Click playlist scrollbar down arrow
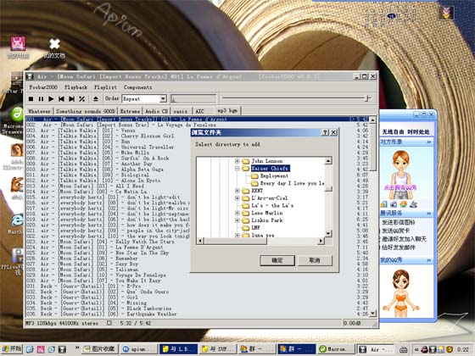This screenshot has width=475, height=356. tap(373, 314)
